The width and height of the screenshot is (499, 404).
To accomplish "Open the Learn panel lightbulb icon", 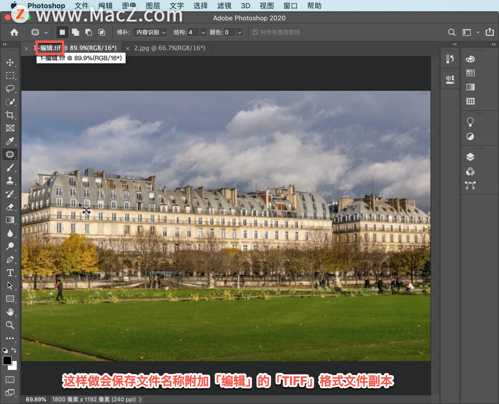I will 470,122.
